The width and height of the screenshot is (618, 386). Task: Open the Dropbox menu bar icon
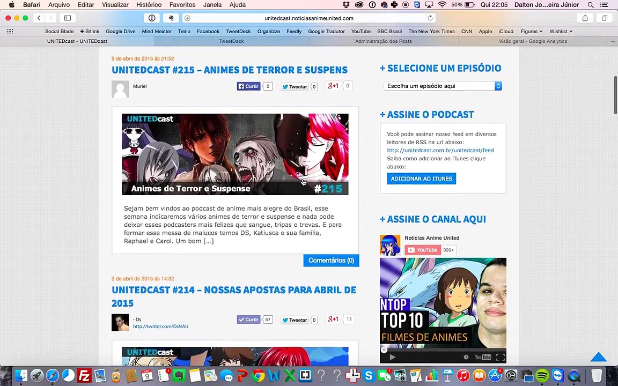point(346,5)
